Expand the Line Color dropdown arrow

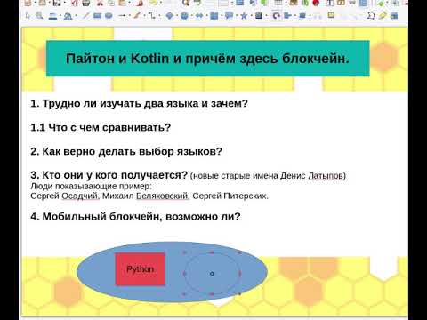(x=60, y=16)
